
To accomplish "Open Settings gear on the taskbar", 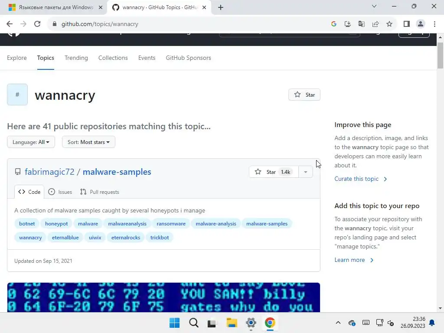I will point(251,323).
